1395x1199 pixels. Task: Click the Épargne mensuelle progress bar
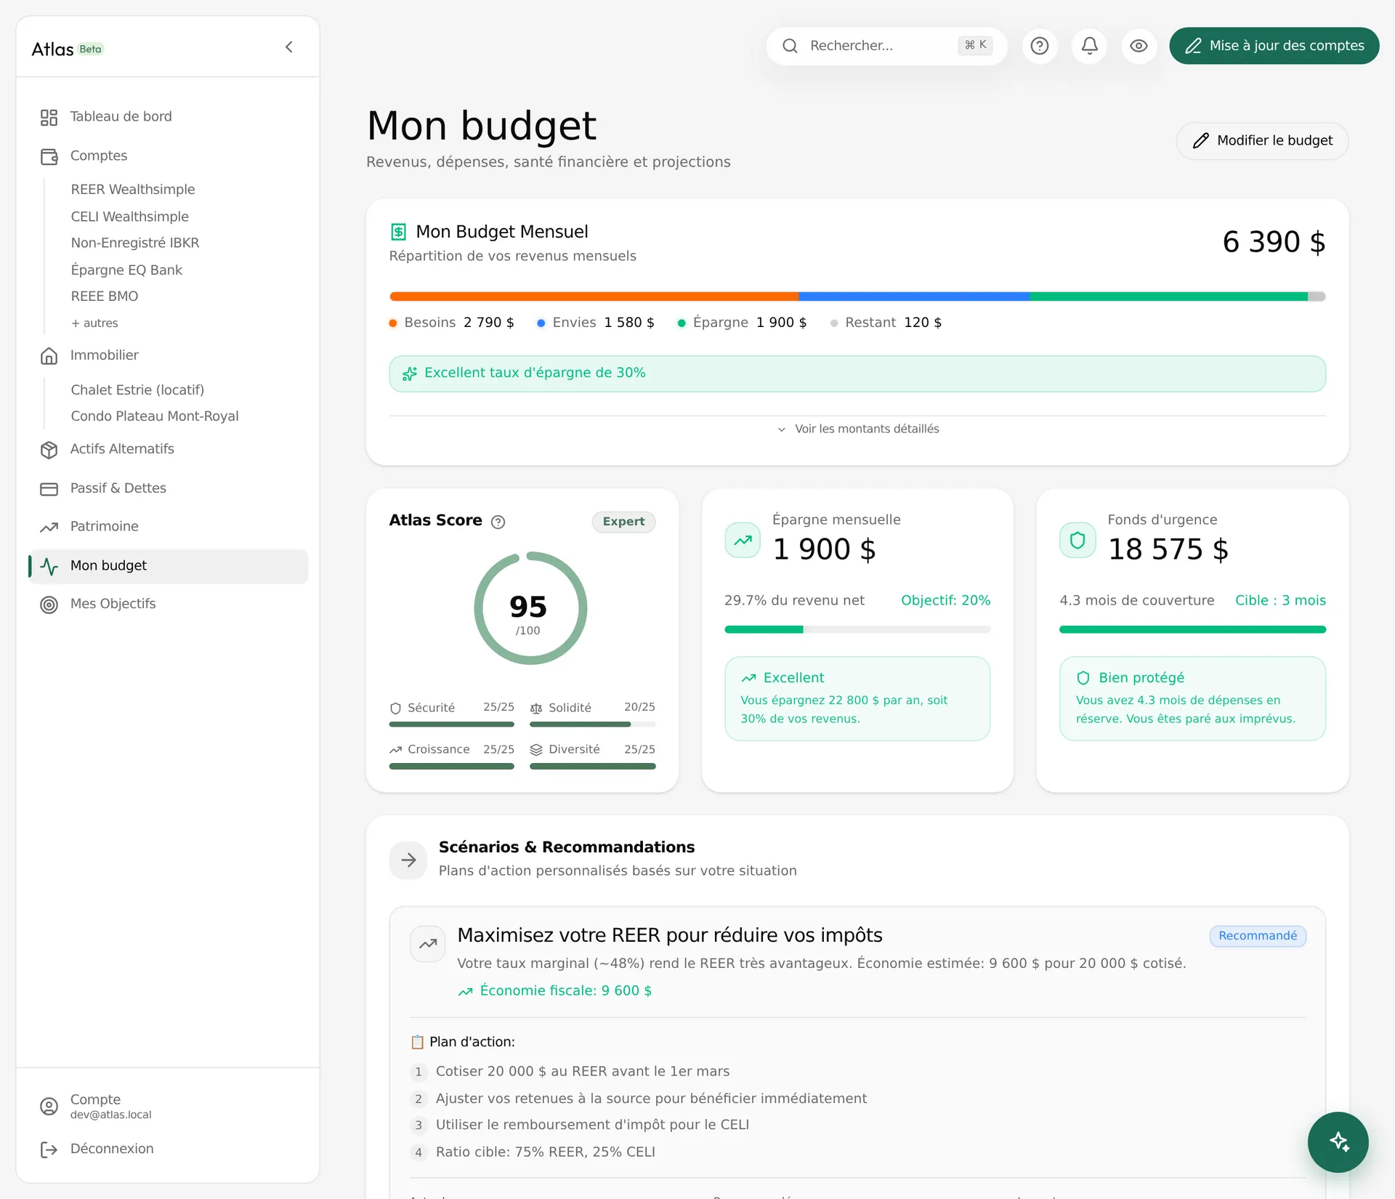[x=857, y=629]
